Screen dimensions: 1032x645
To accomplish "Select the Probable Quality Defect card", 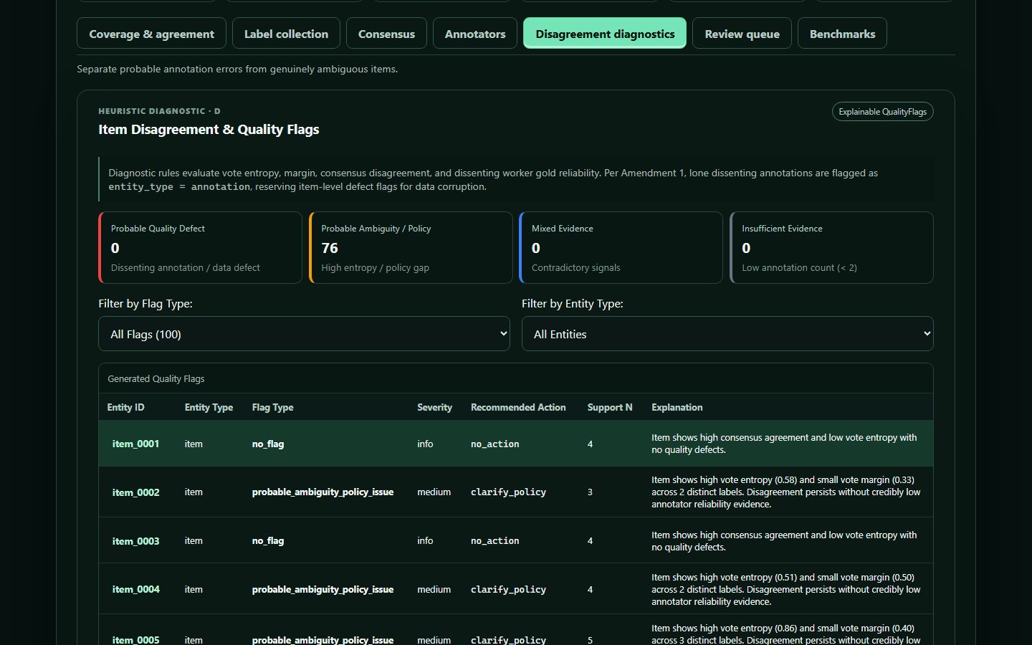I will coord(200,248).
